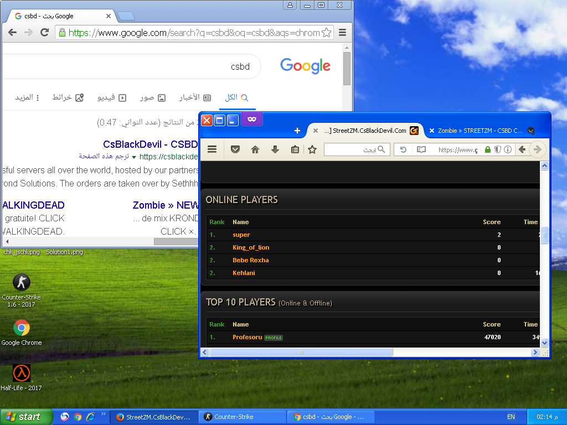Viewport: 567px width, 425px height.
Task: Open CsBlackDevil - CSBD search result
Action: coord(151,144)
